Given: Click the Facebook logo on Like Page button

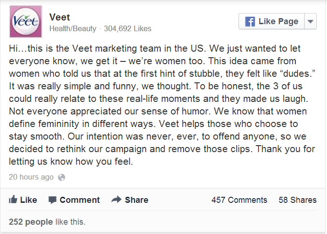Looking at the screenshot, I should pyautogui.click(x=250, y=21).
